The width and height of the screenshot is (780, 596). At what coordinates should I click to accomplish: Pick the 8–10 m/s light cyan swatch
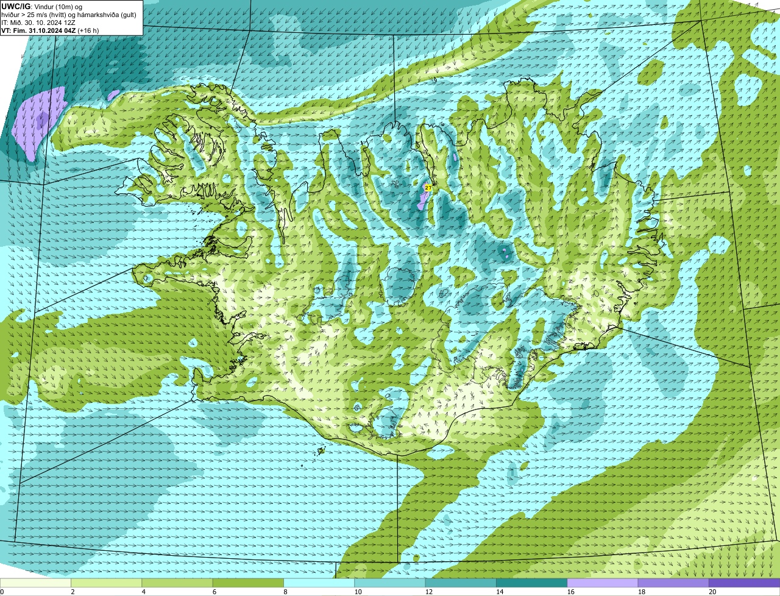pyautogui.click(x=319, y=583)
